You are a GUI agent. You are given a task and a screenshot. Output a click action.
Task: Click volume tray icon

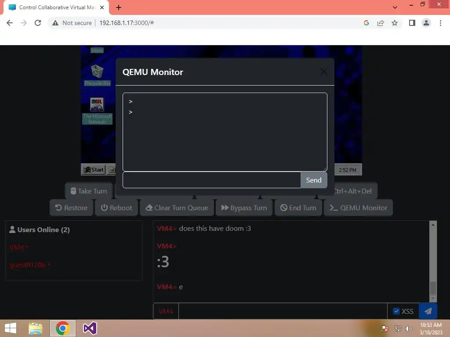(x=409, y=328)
